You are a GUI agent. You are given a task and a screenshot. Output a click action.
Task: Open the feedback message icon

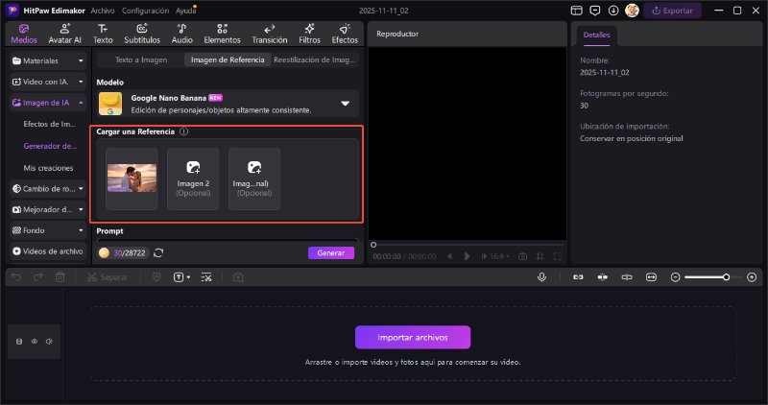(595, 11)
